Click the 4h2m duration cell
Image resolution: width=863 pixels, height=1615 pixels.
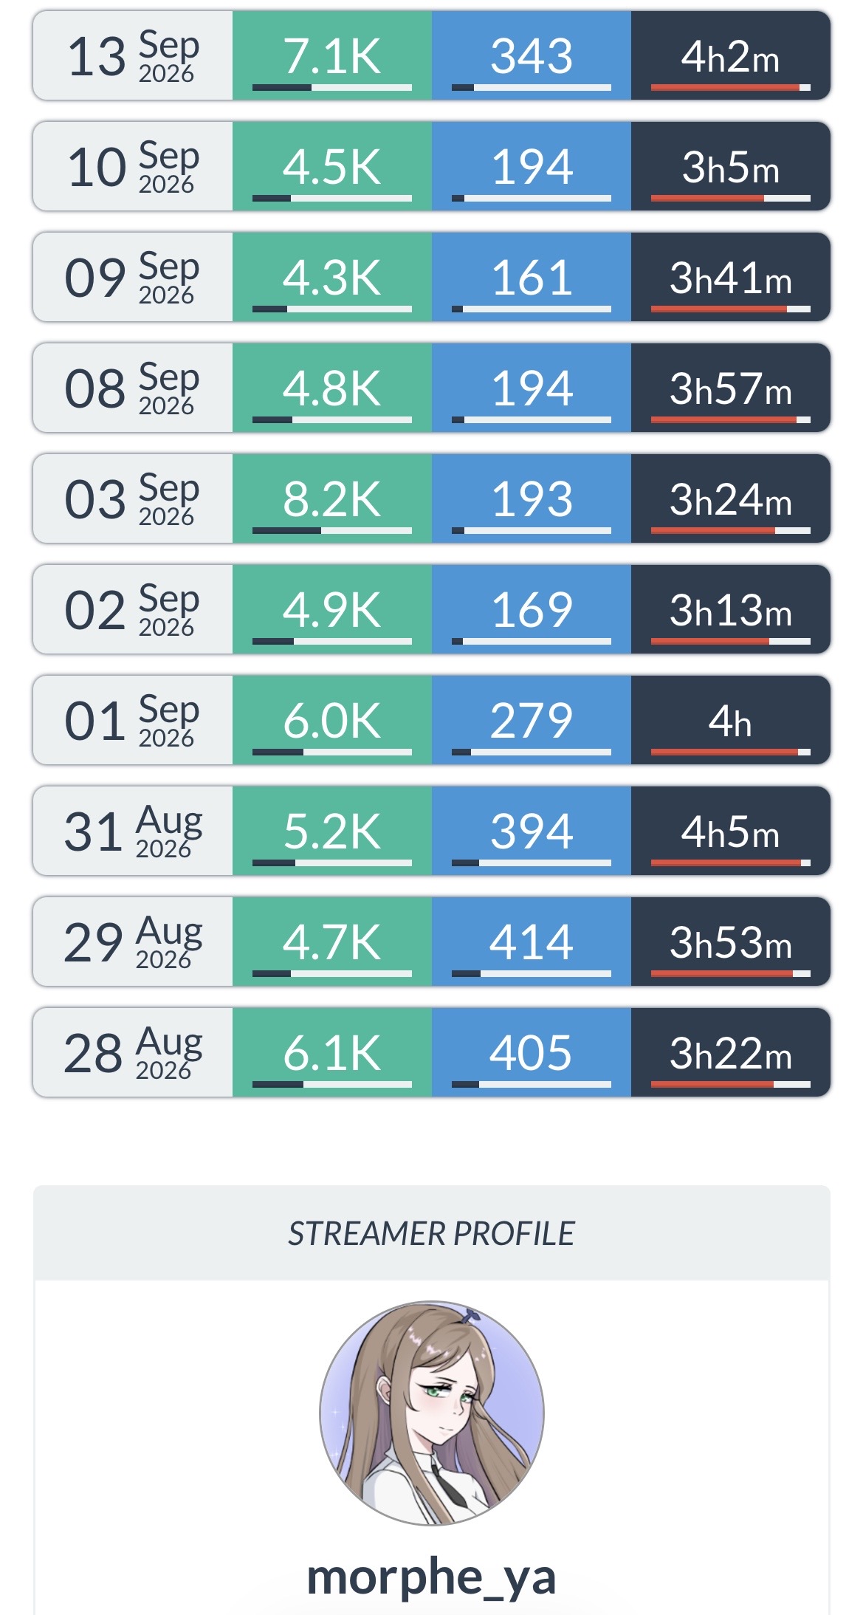(731, 55)
